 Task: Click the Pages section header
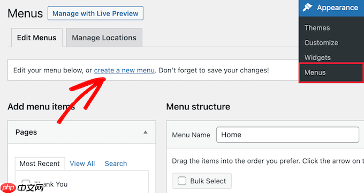pos(82,132)
